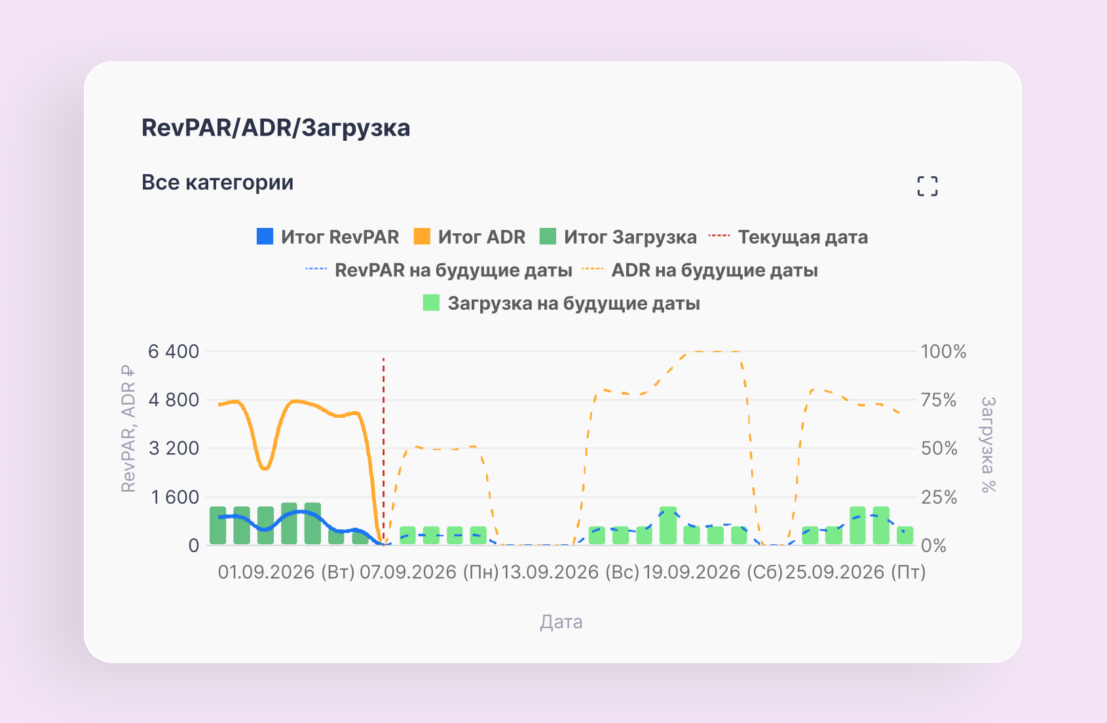
Task: Toggle the Итог ADR legend series
Action: tap(470, 237)
